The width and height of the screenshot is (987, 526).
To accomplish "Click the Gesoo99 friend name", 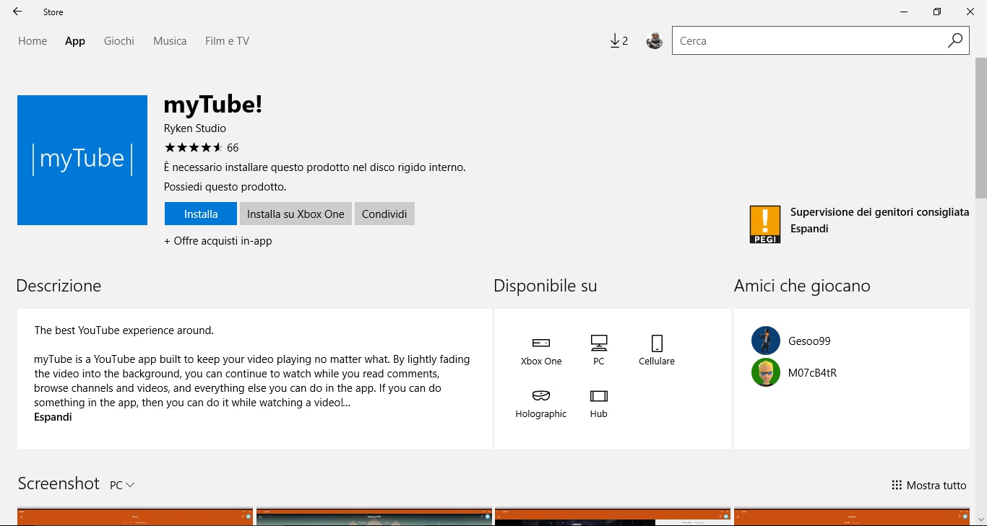I will [x=809, y=341].
